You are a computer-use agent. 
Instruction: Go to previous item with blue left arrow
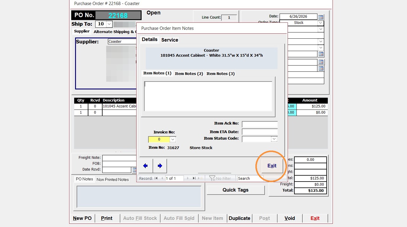pos(145,166)
